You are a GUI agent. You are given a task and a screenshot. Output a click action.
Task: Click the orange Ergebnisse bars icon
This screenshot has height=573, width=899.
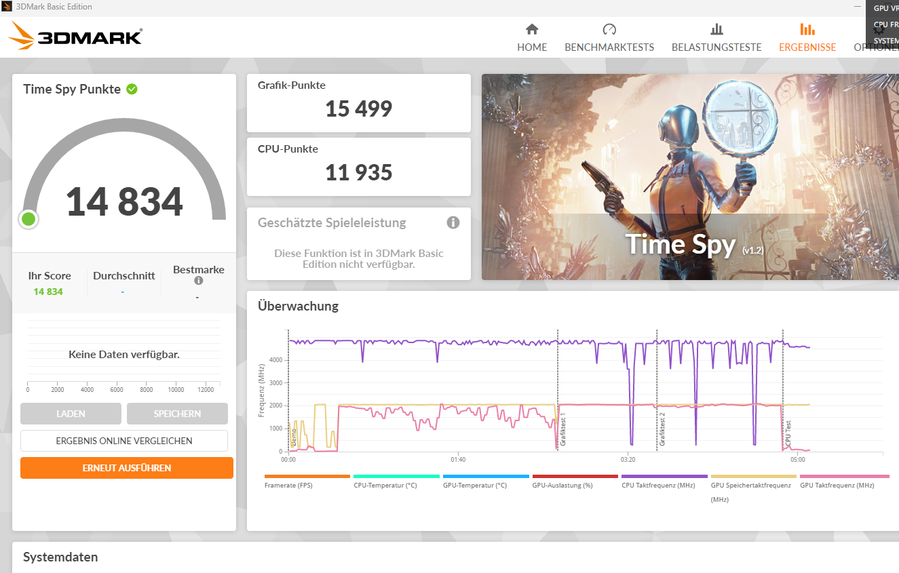tap(807, 29)
